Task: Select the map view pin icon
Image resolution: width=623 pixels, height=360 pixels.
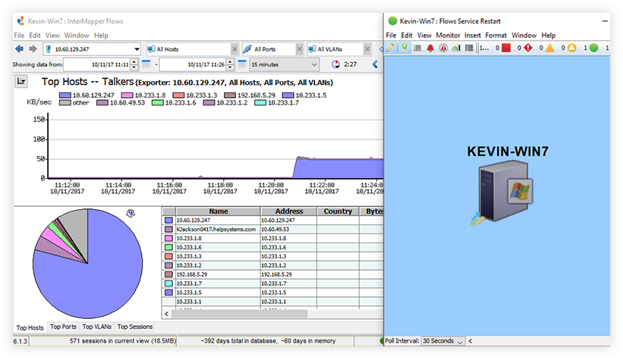Action: coord(404,48)
